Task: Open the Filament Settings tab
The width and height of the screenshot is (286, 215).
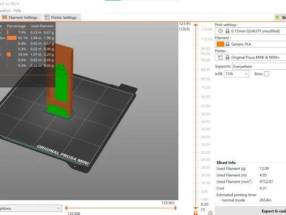Action: (x=21, y=17)
